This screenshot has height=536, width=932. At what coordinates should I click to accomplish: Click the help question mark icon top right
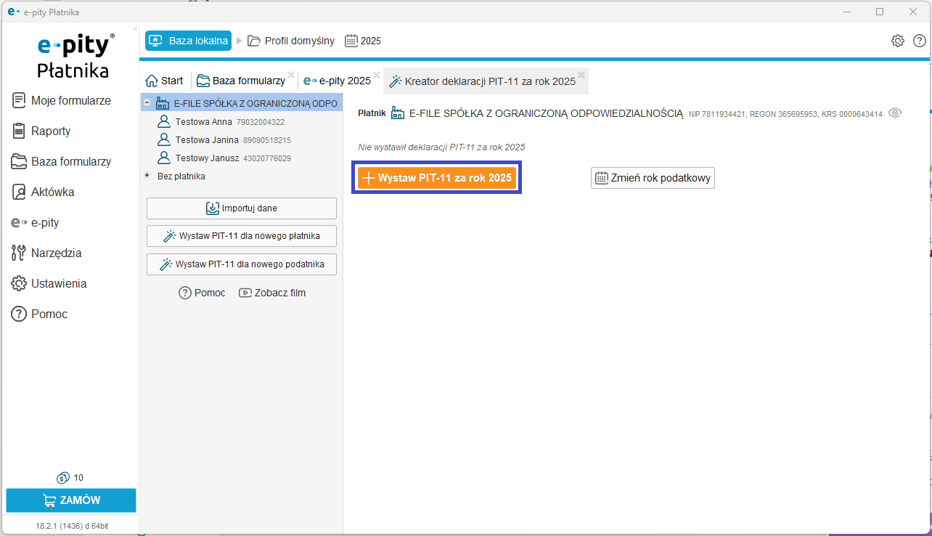click(x=919, y=41)
